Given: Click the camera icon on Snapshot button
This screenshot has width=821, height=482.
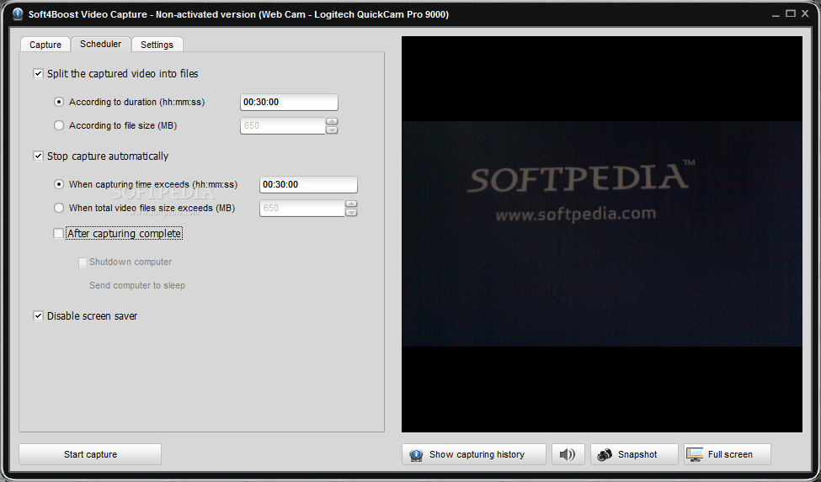Looking at the screenshot, I should (605, 454).
